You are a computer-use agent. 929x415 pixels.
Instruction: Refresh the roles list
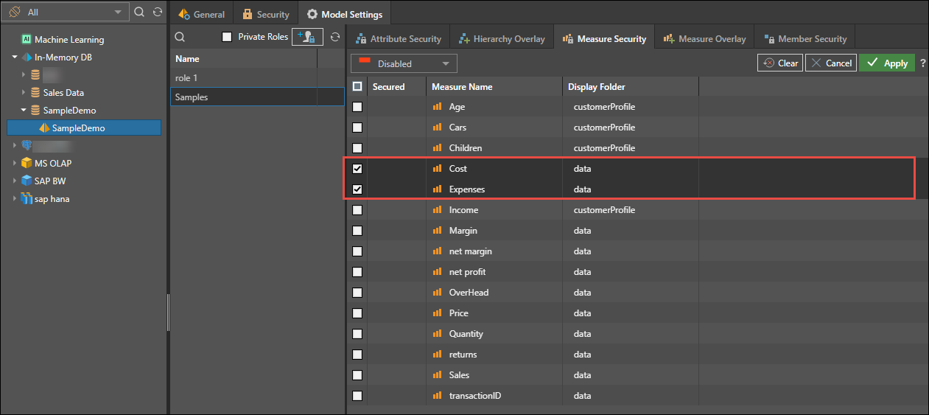(335, 37)
